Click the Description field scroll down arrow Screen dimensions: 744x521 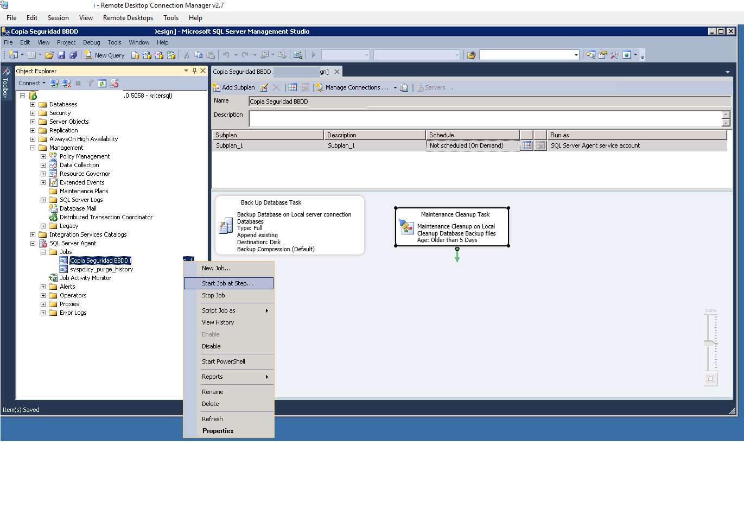point(726,123)
